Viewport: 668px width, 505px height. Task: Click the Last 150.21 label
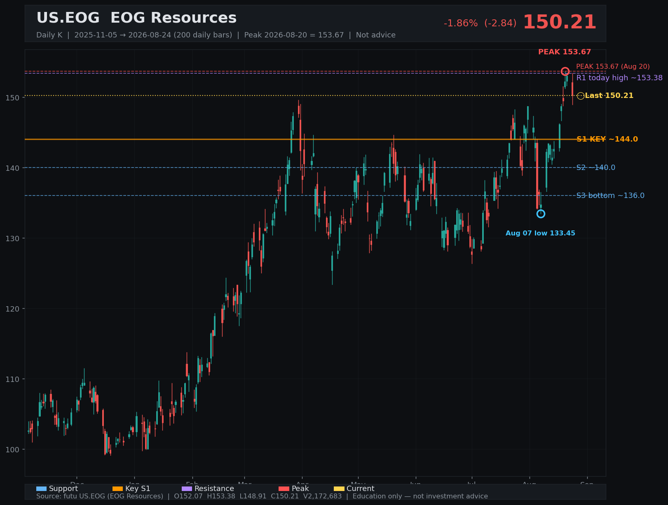(x=609, y=95)
